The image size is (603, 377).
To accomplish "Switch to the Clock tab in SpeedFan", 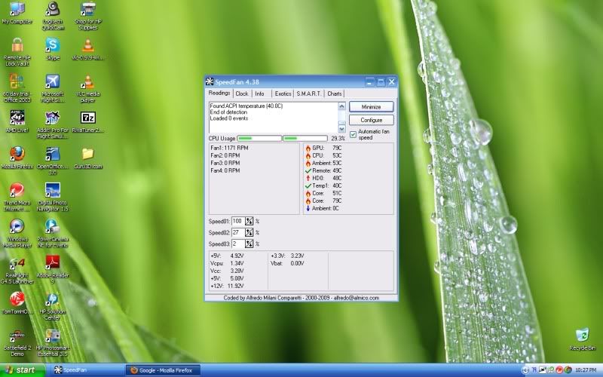I will click(242, 93).
